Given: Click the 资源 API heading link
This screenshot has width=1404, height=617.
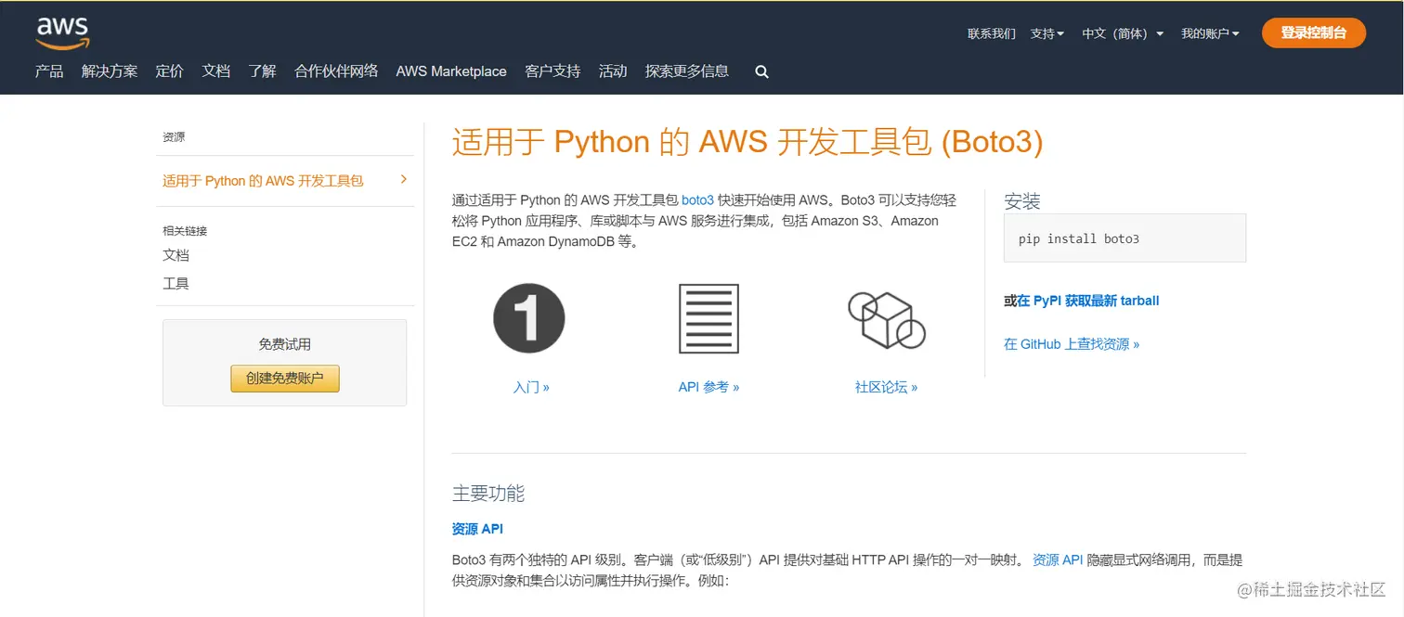Looking at the screenshot, I should coord(477,529).
